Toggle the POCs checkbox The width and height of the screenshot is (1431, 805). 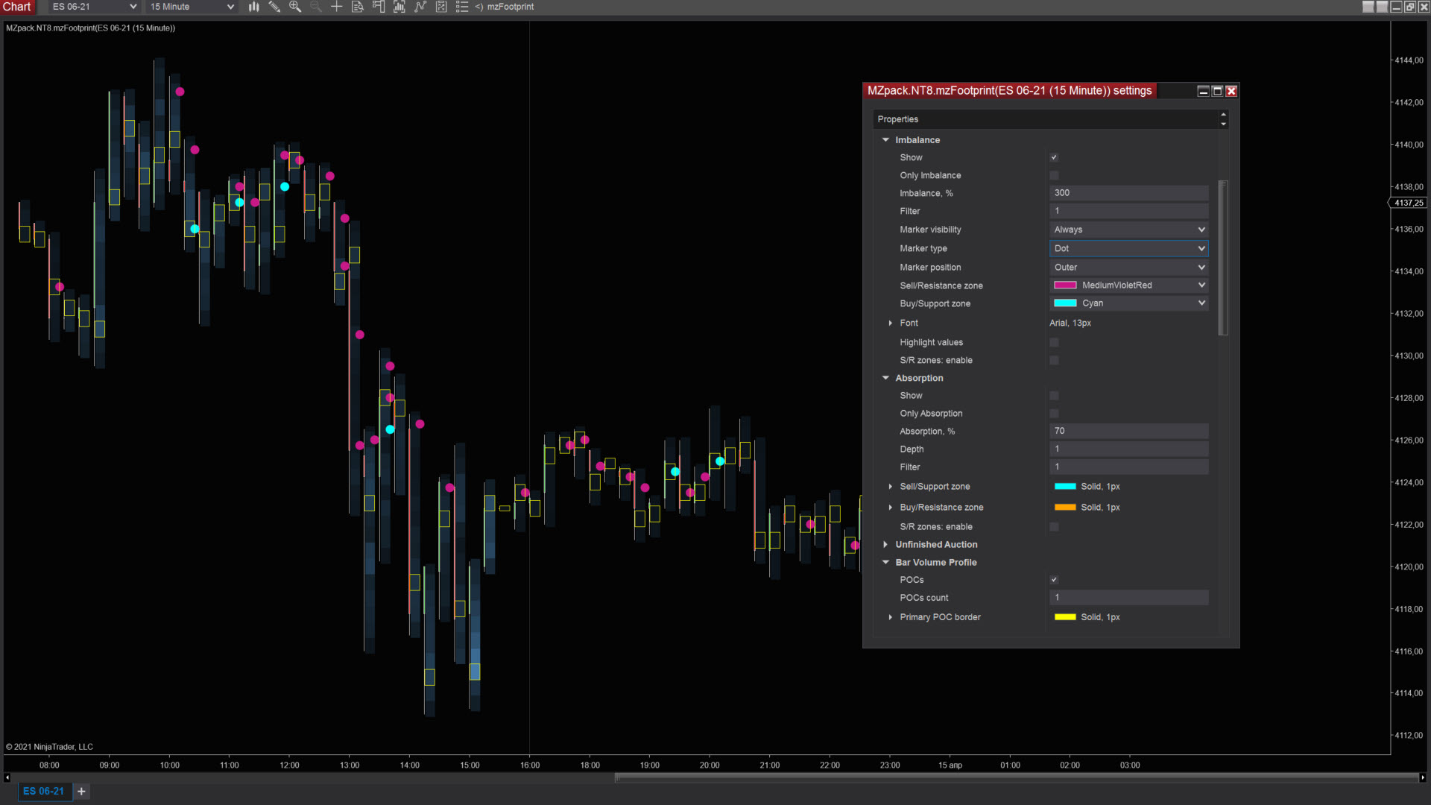[x=1054, y=579]
